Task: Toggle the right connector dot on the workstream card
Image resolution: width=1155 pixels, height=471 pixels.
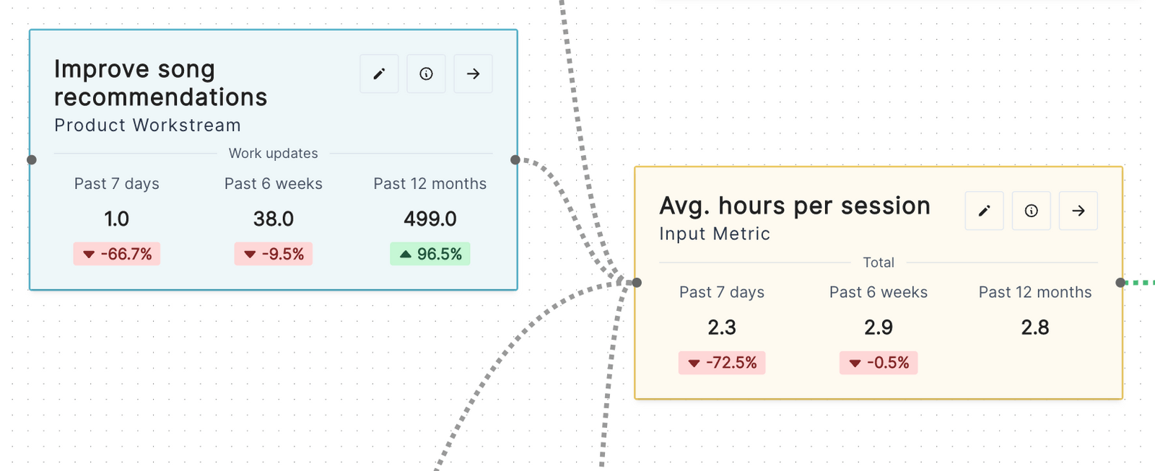Action: 515,159
